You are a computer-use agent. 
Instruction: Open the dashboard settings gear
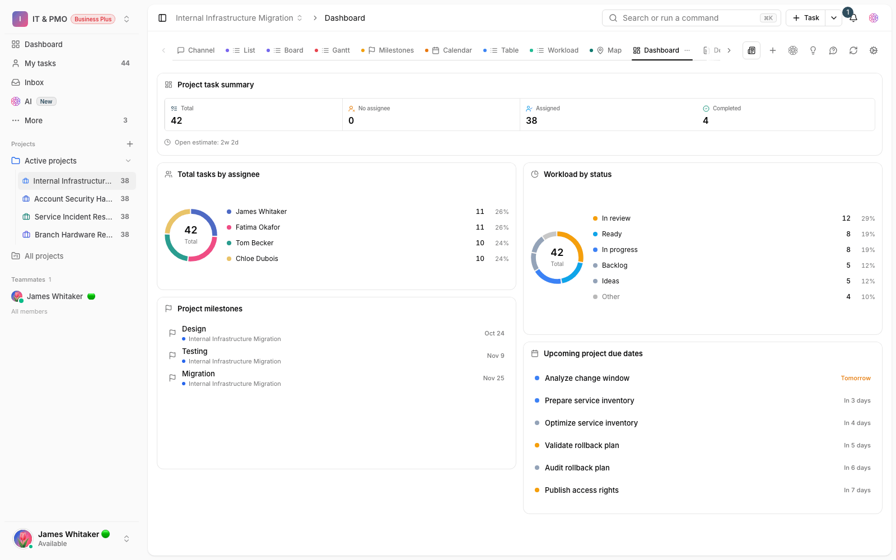click(x=874, y=50)
